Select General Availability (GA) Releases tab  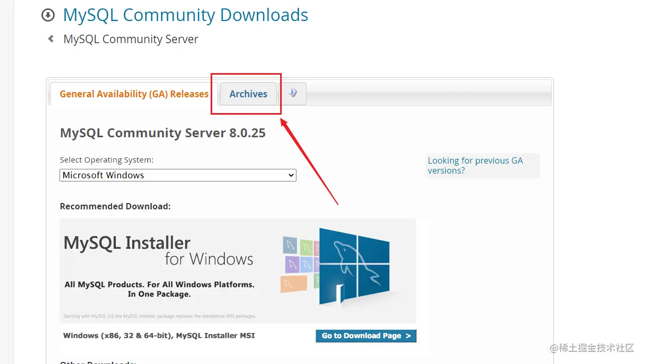coord(134,94)
